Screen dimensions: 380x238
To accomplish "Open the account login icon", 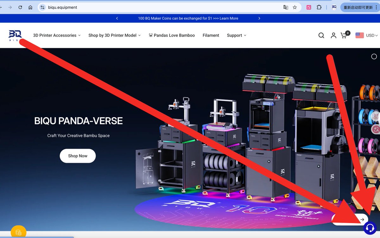I will 333,35.
